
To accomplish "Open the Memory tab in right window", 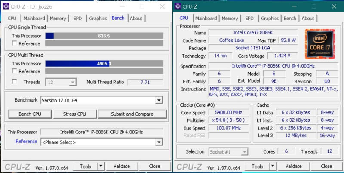I will pos(230,19).
